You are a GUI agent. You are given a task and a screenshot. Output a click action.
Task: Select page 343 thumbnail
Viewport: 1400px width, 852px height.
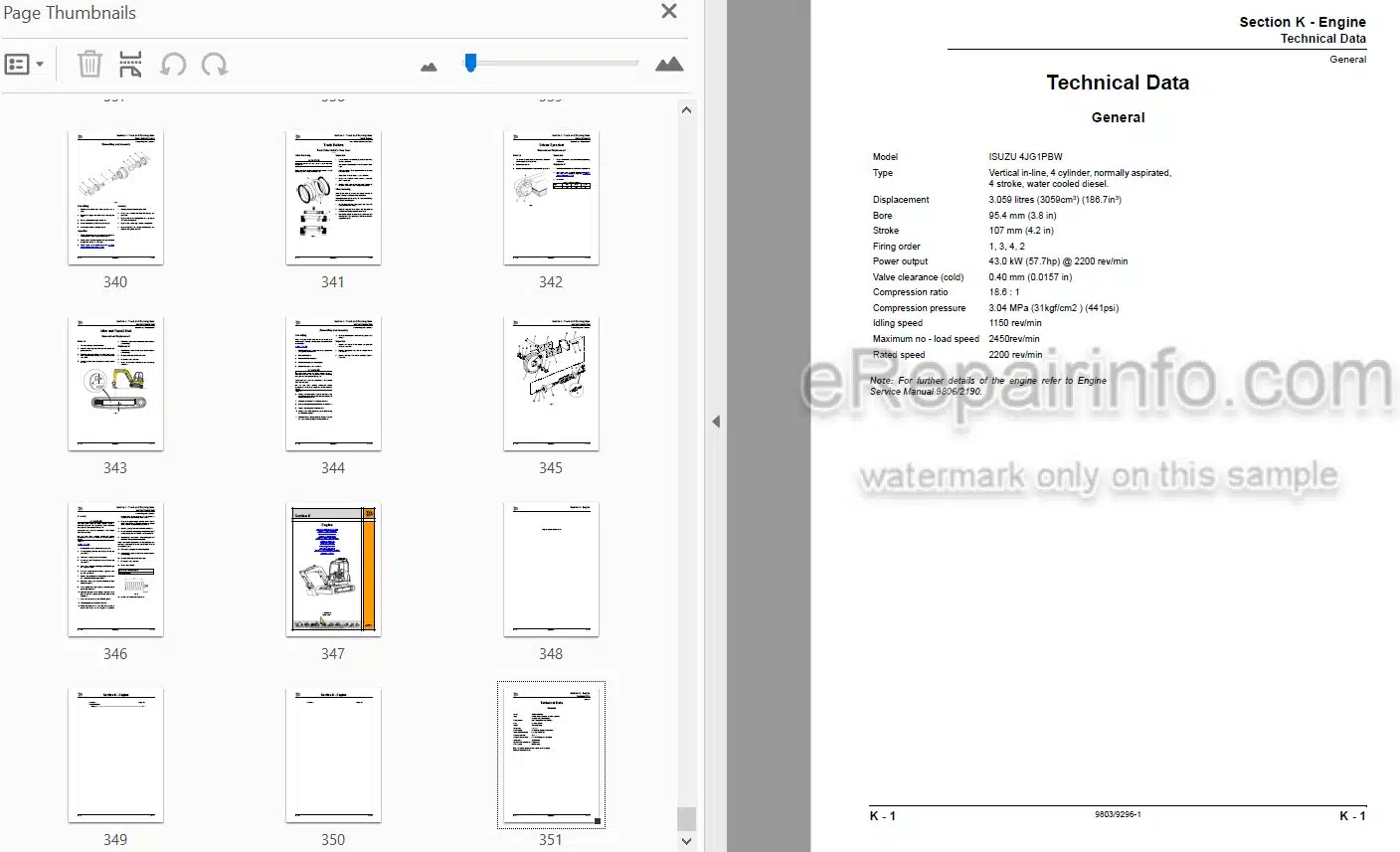click(x=115, y=384)
